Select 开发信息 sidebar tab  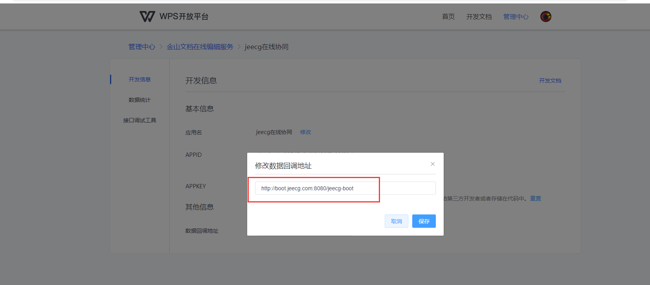140,79
